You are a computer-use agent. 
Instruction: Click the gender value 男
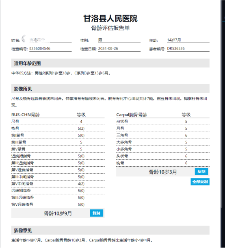click(x=100, y=40)
